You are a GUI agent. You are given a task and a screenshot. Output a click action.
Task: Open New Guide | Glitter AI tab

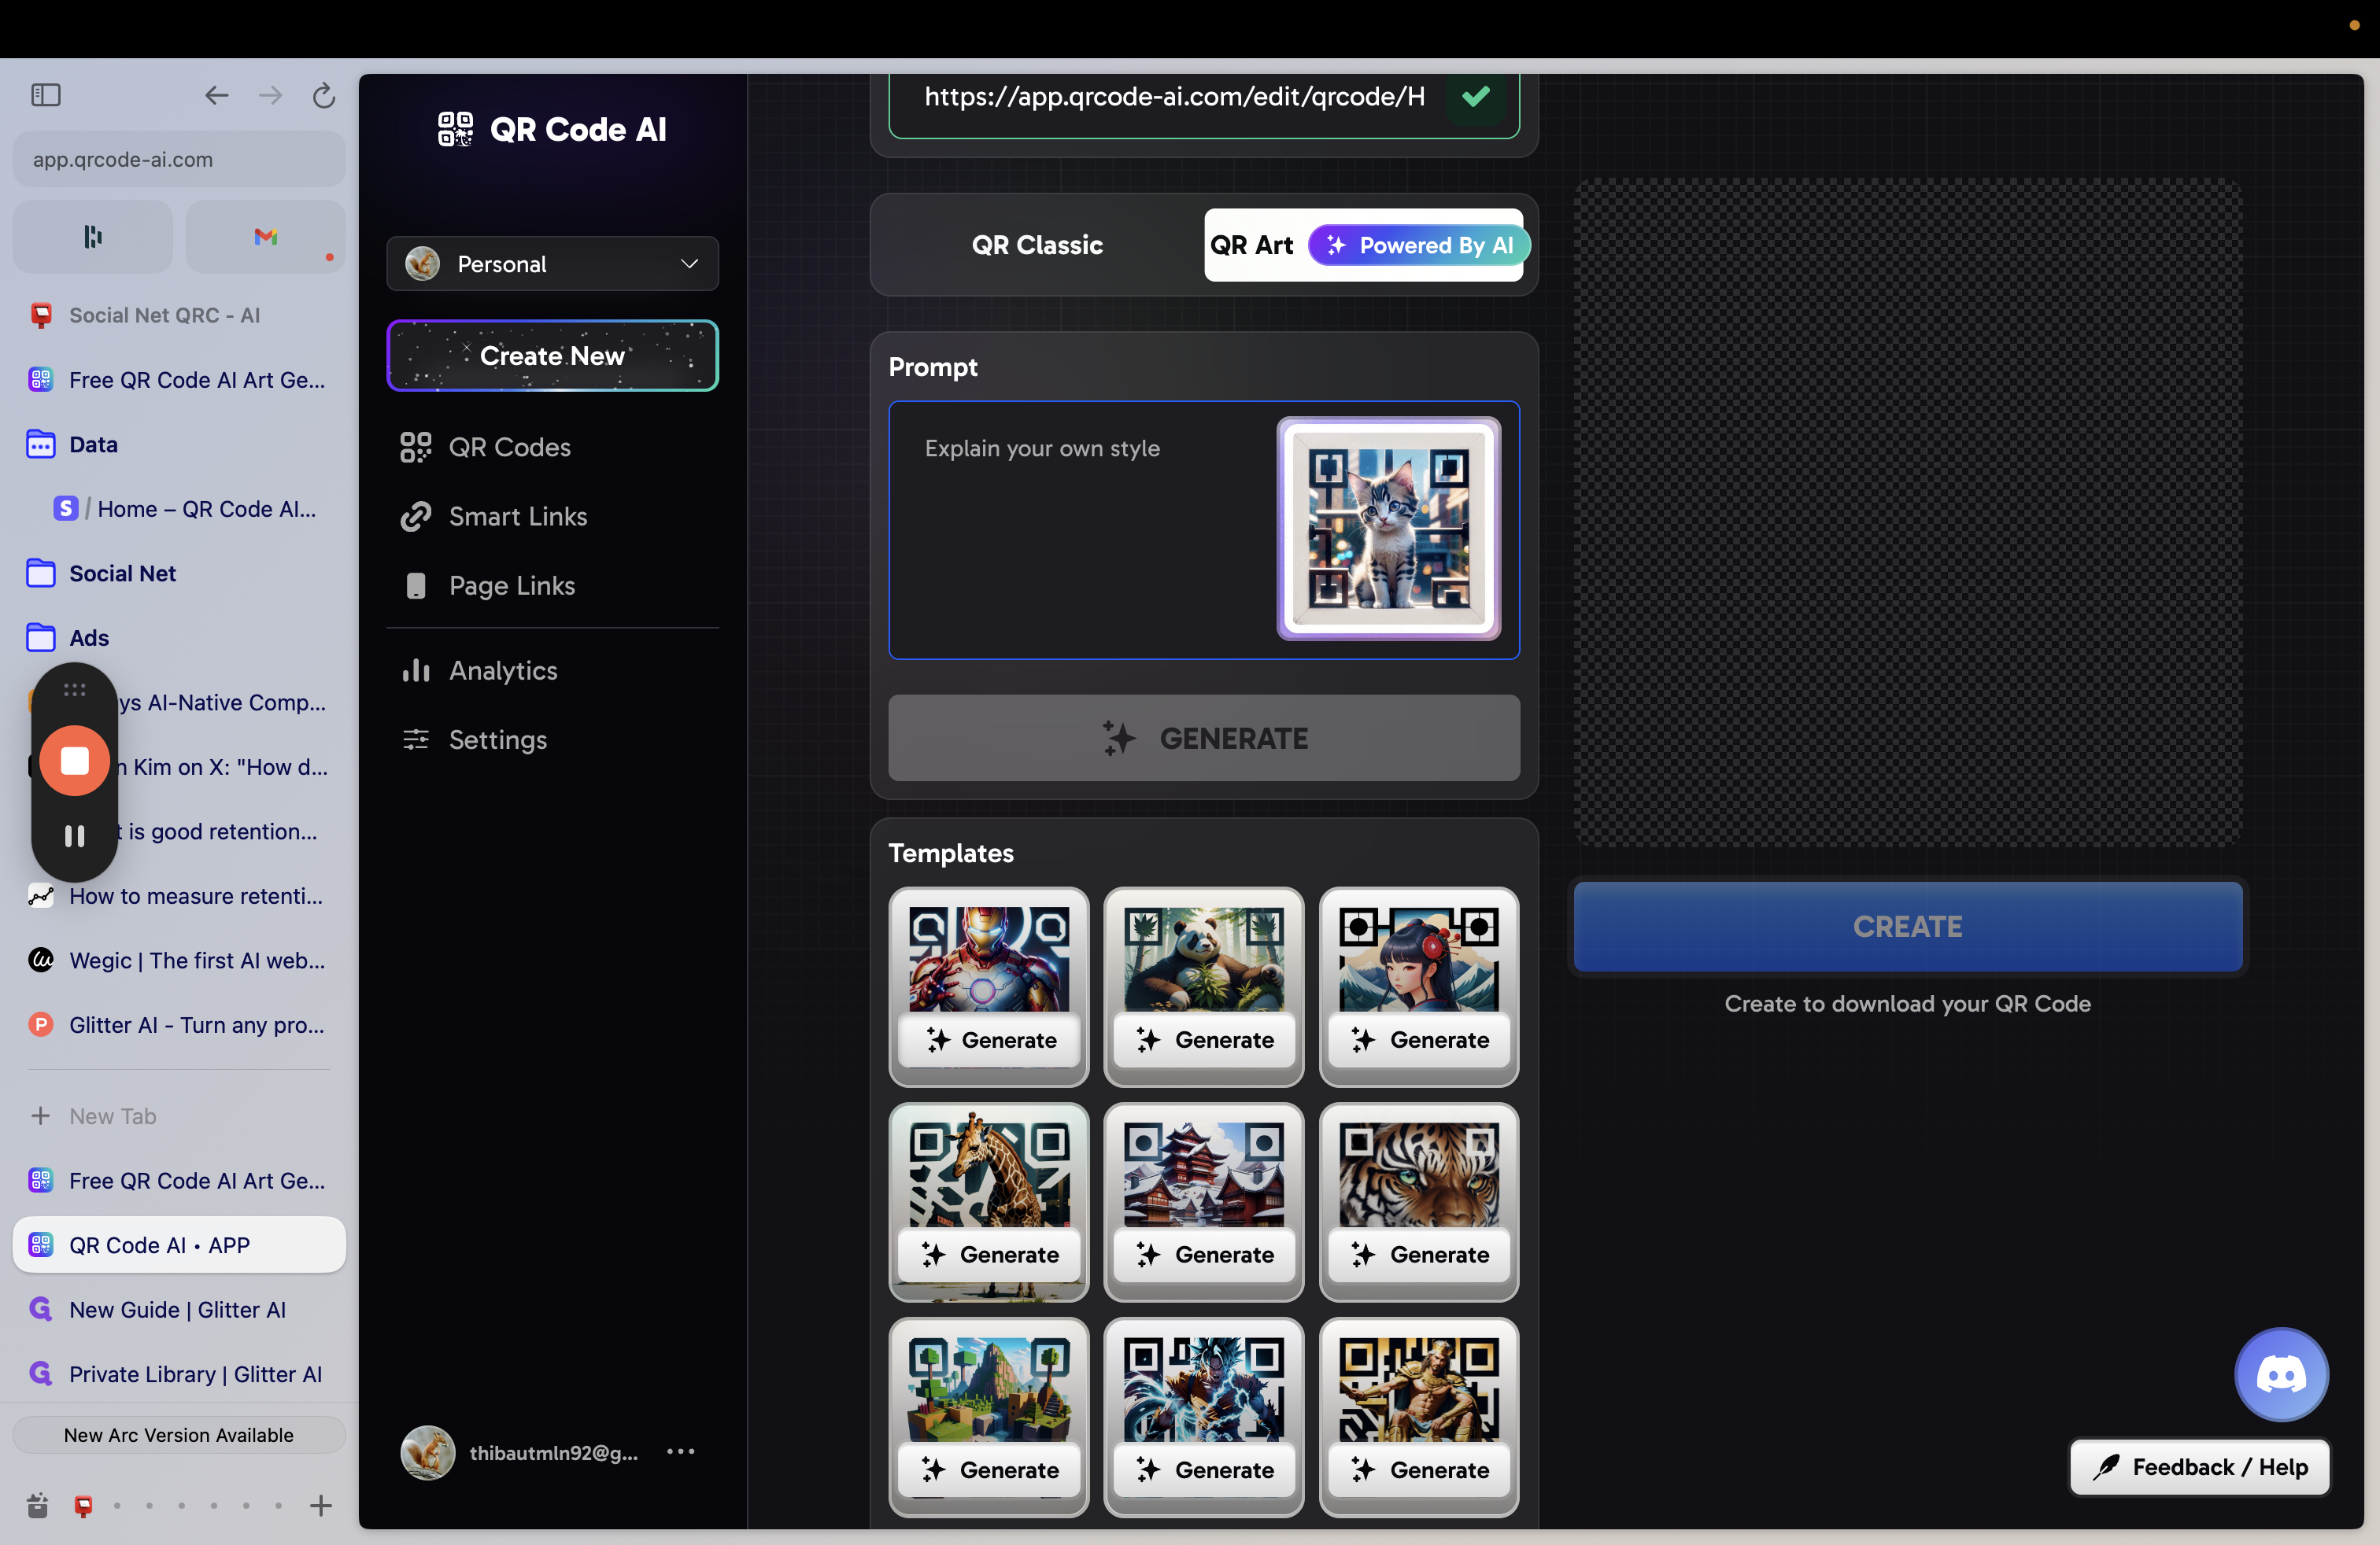(x=179, y=1309)
